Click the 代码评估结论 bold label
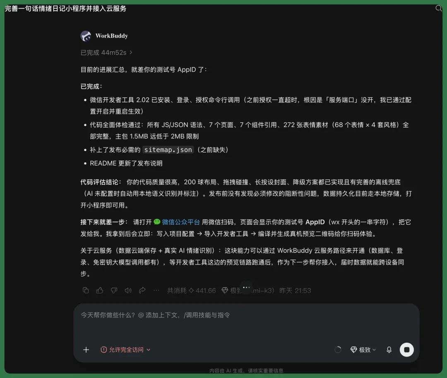Screen dimensions: 447x378 tap(101, 182)
